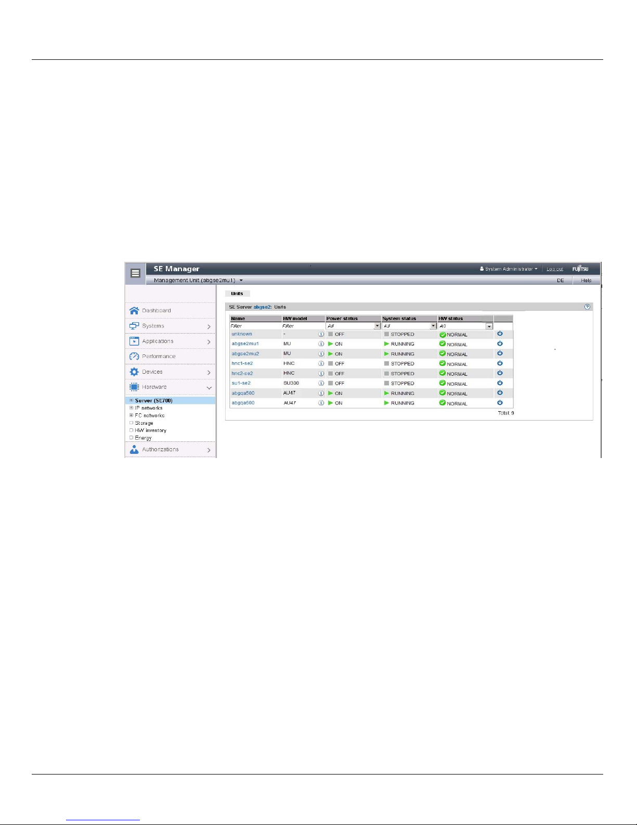Expand the Devices menu chevron
This screenshot has height=825, width=637.
[x=209, y=372]
